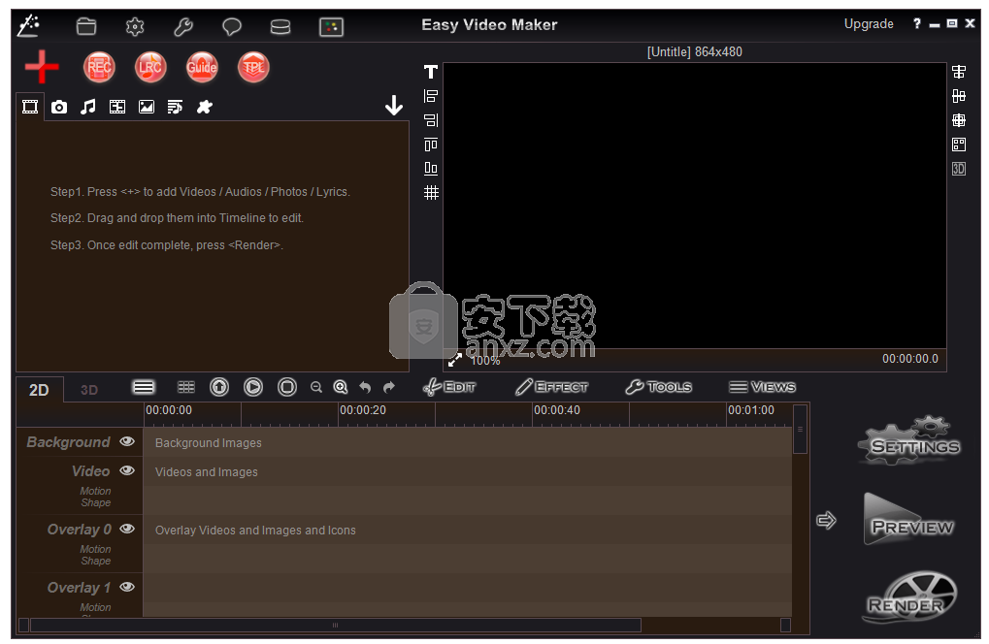The width and height of the screenshot is (989, 644).
Task: Toggle the grid overlay icon beside preview
Action: pyautogui.click(x=431, y=192)
